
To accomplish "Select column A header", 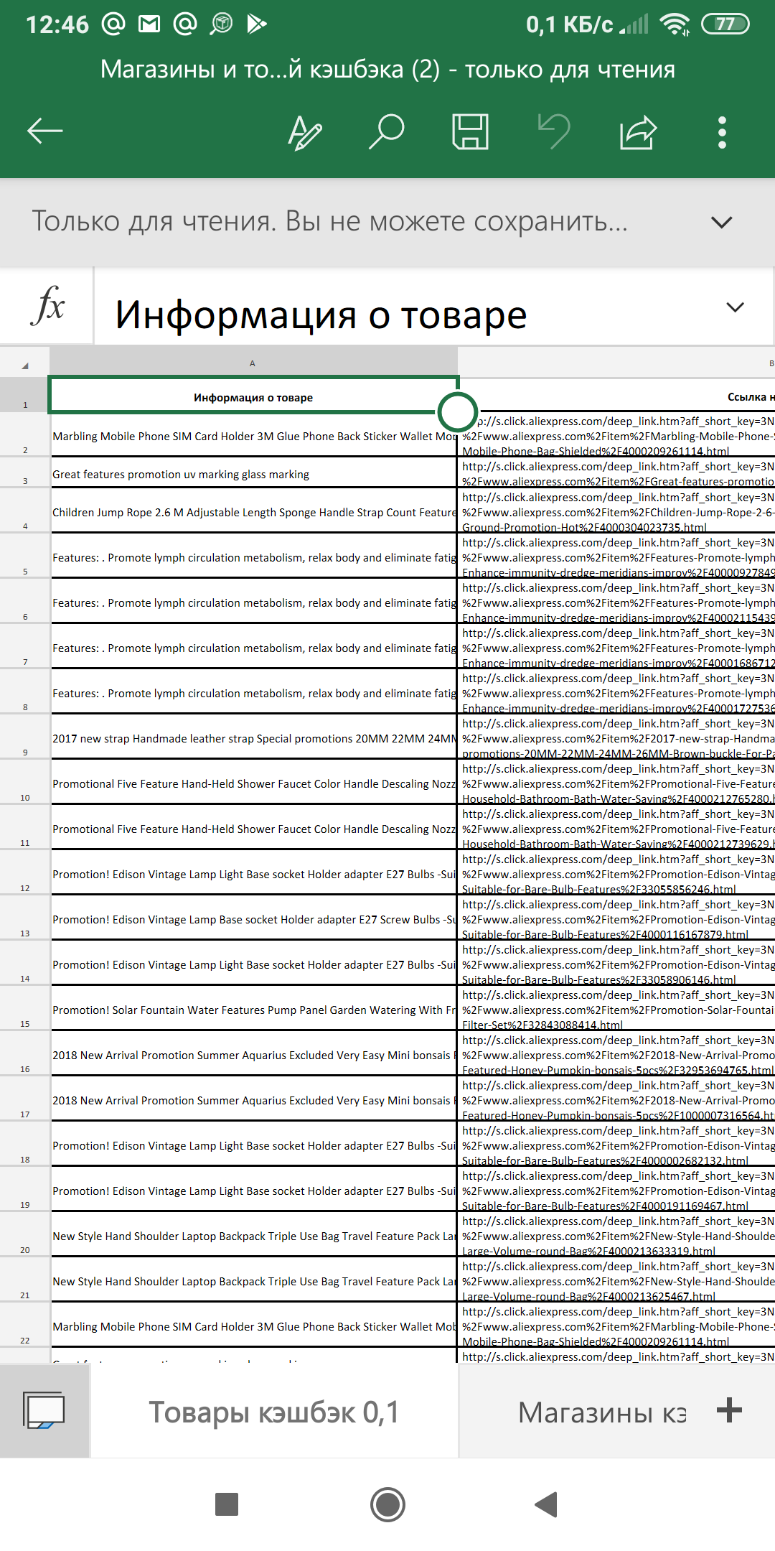I will click(253, 363).
